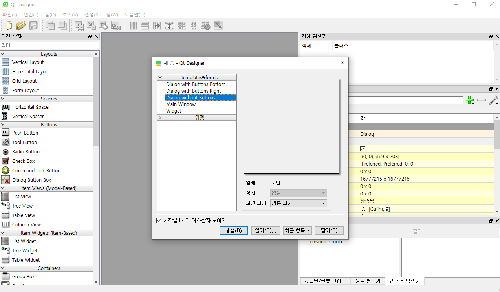Viewport: 500px width, 292px height.
Task: Select Main Window template
Action: [181, 104]
